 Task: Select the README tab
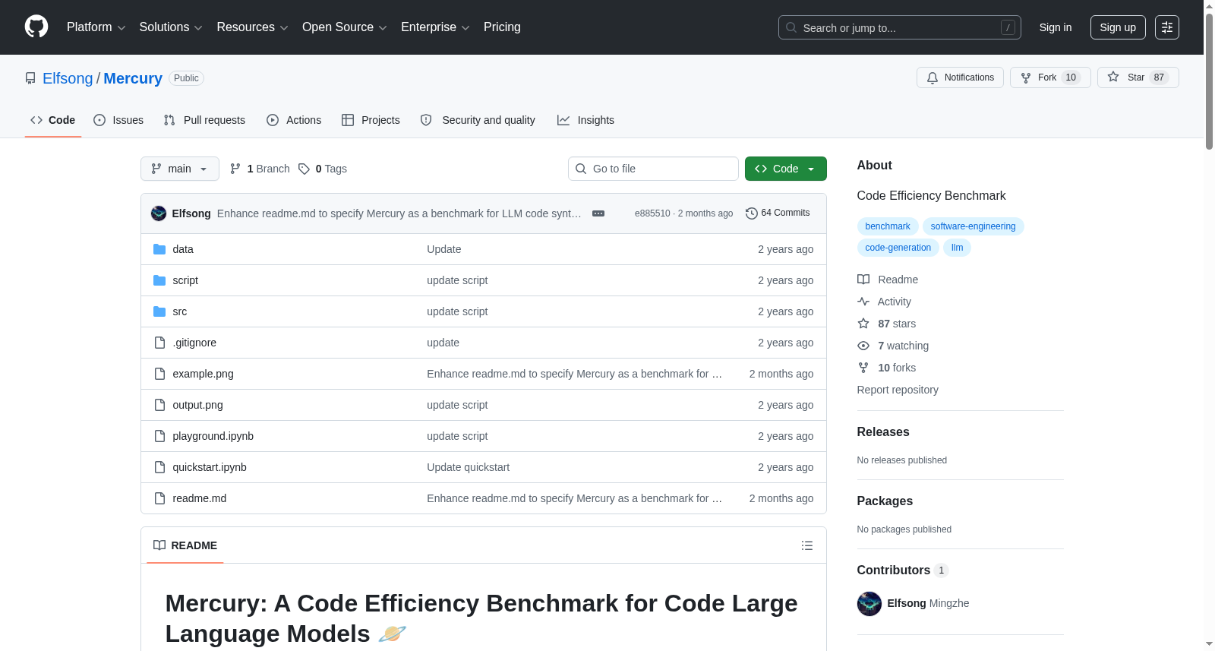click(185, 545)
